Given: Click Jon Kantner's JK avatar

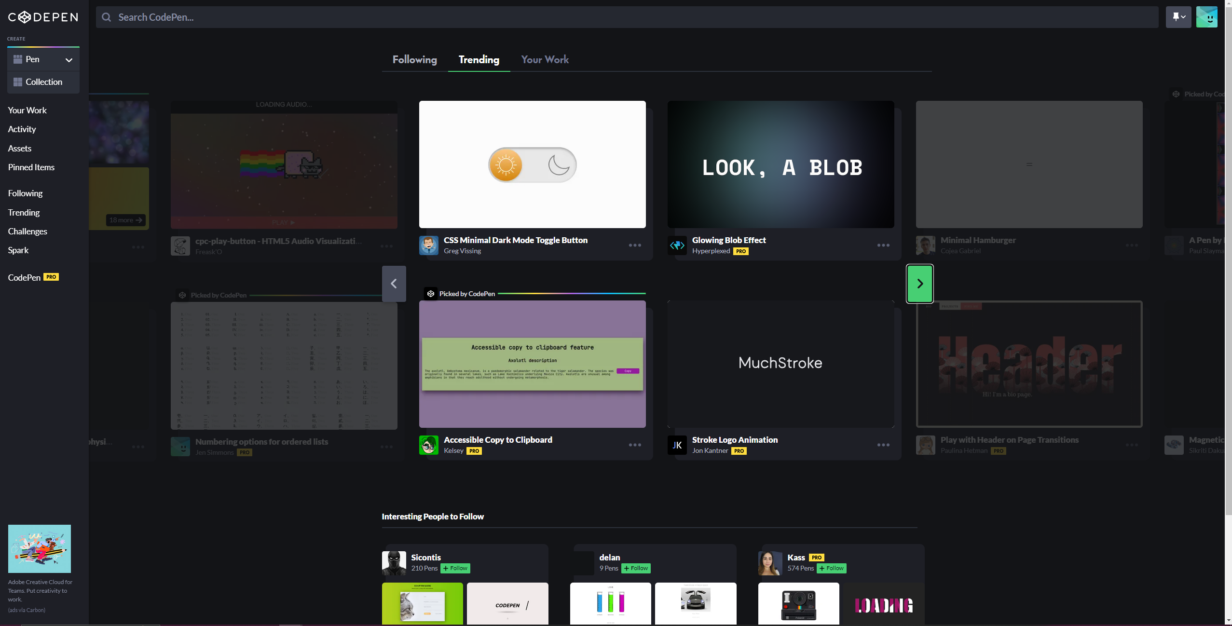Looking at the screenshot, I should (677, 445).
